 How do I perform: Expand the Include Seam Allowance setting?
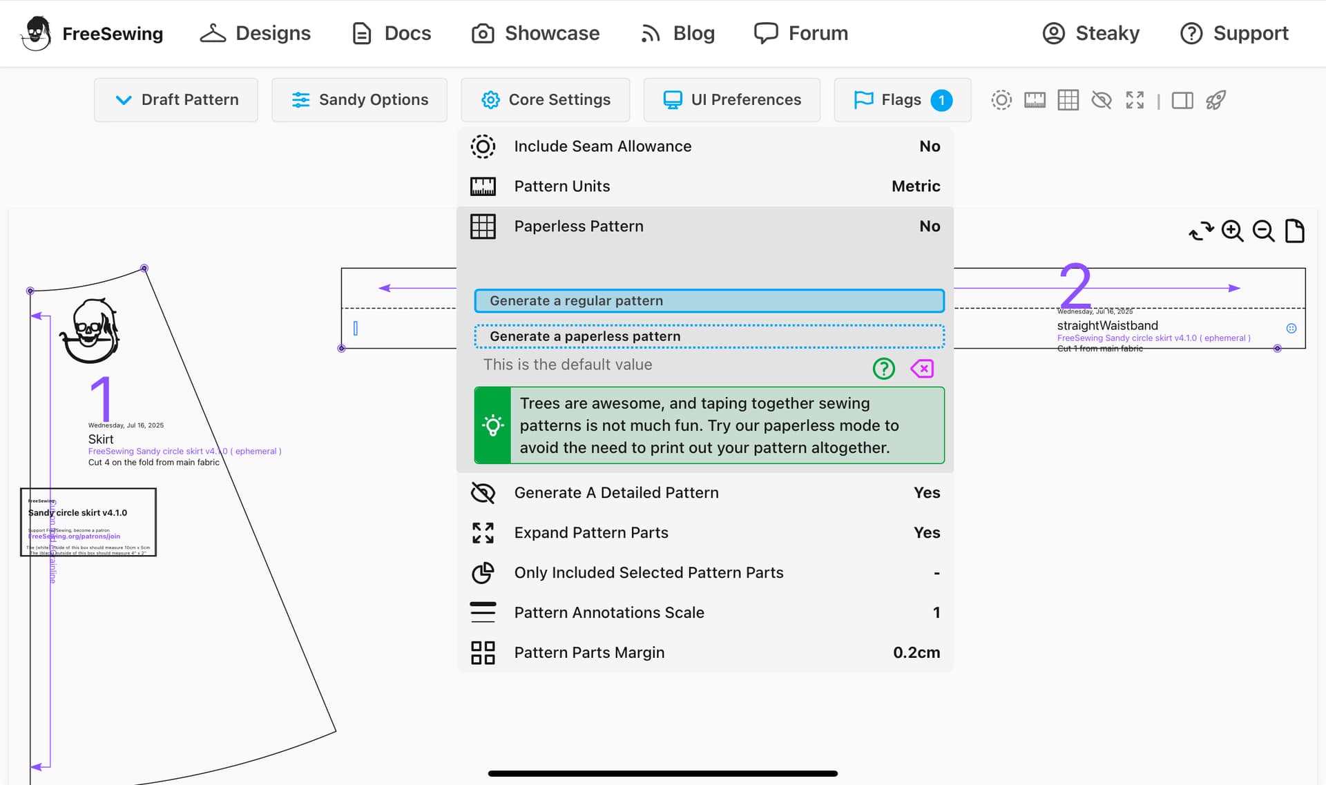704,146
